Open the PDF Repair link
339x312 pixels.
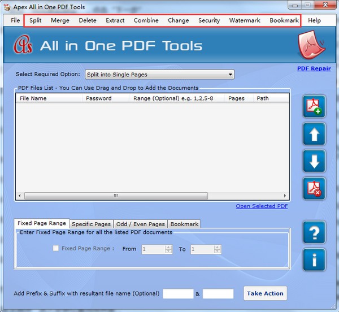pyautogui.click(x=314, y=68)
